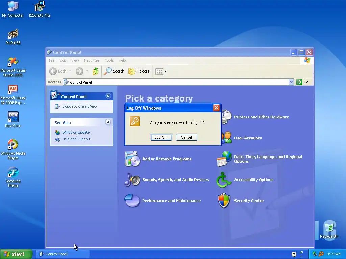Screen dimensions: 346x259
Task: Open Date, Time, Language globe icon
Action: click(x=224, y=159)
